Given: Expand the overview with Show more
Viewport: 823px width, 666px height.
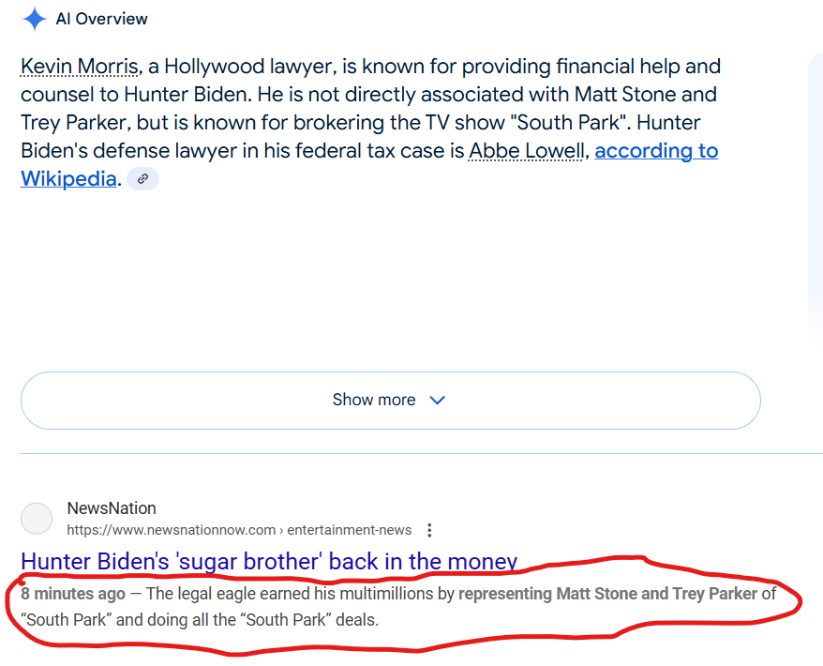Looking at the screenshot, I should (x=391, y=401).
